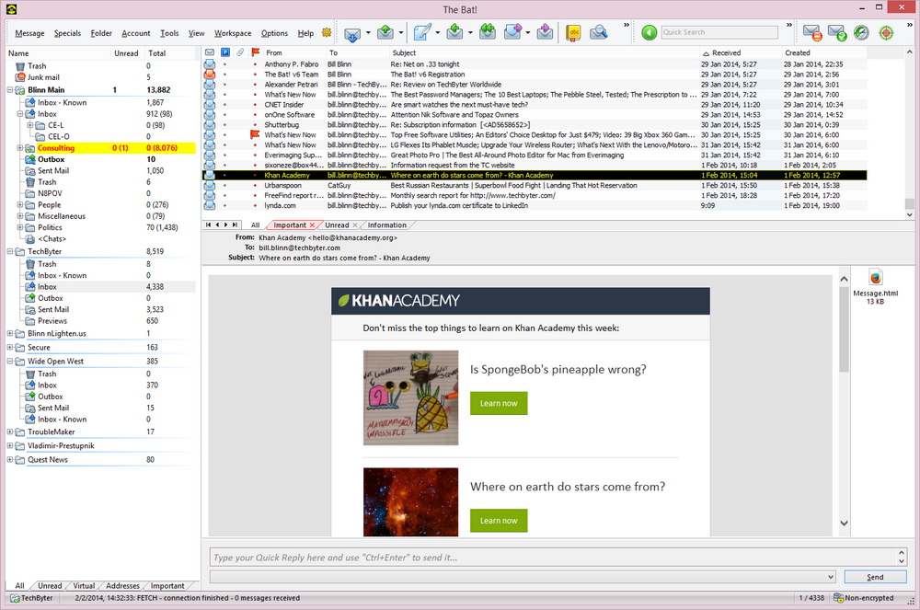
Task: Toggle parked dot for CNET Insider message
Action: pyautogui.click(x=224, y=105)
